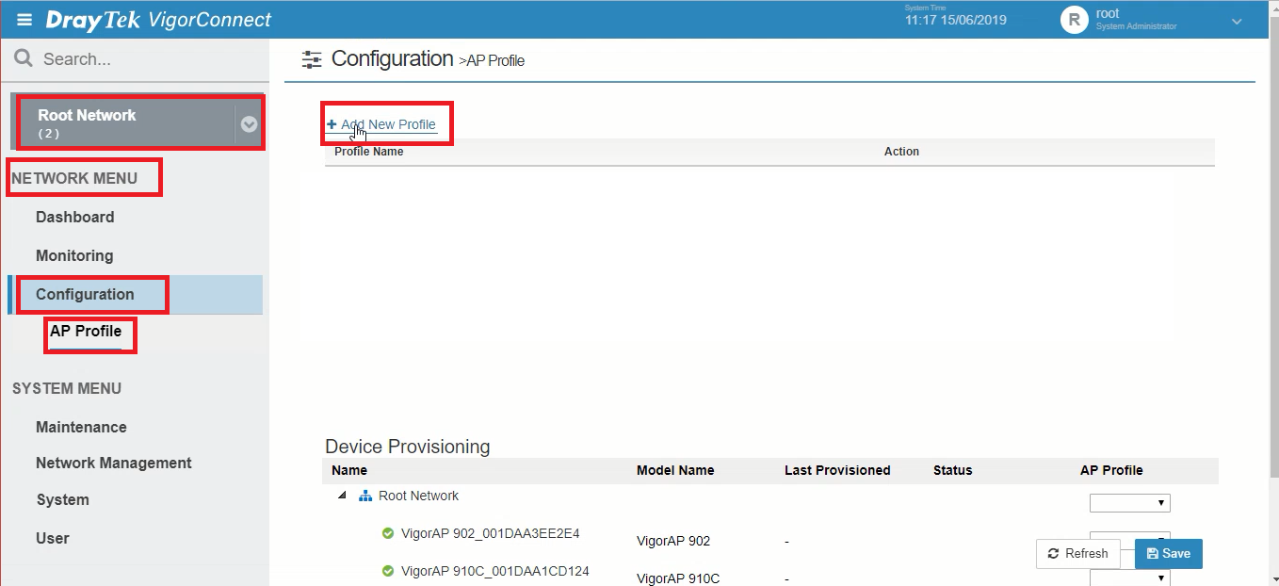Click the NETWORK MENU section heading
The width and height of the screenshot is (1279, 586).
click(74, 178)
